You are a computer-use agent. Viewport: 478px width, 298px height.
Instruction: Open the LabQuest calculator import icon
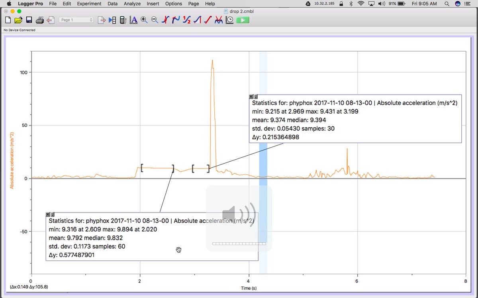pyautogui.click(x=123, y=20)
